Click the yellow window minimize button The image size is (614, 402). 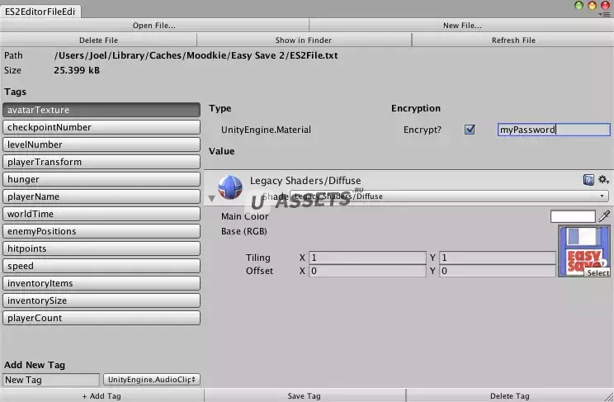[x=592, y=6]
